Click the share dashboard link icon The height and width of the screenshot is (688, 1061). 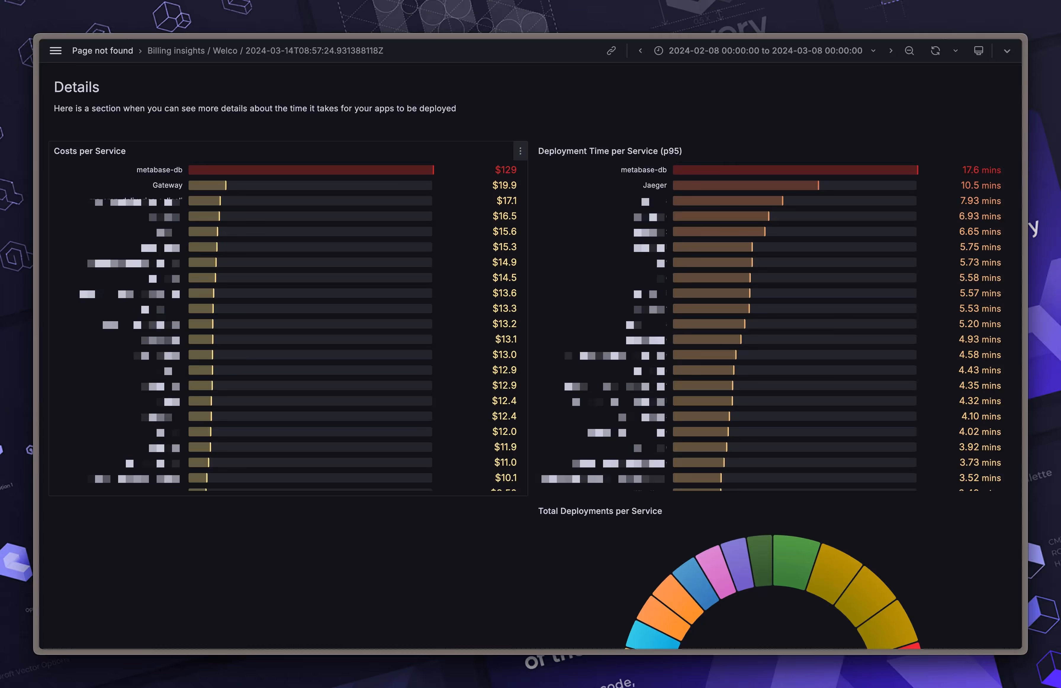[x=611, y=50]
